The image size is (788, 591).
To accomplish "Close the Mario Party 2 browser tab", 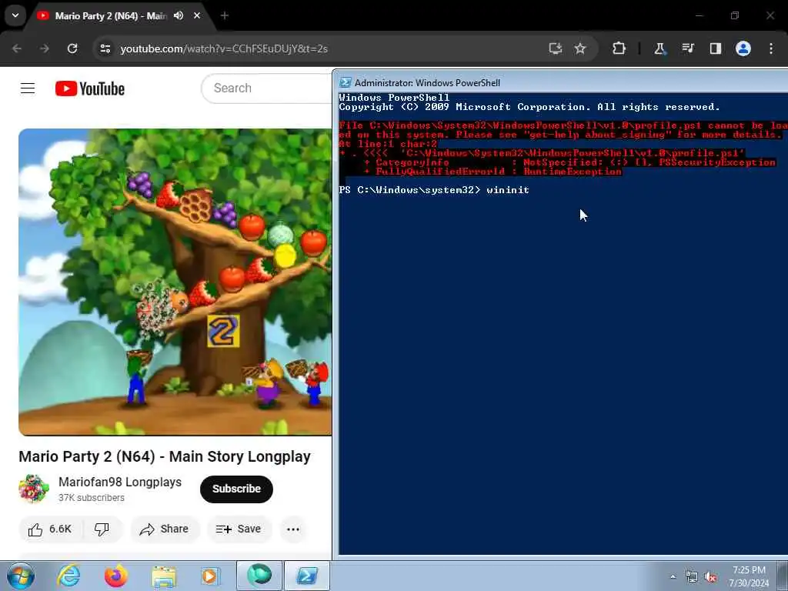I will coord(197,15).
